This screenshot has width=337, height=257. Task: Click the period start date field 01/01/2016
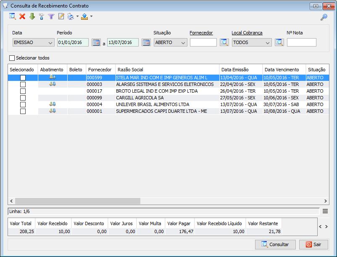coord(73,42)
